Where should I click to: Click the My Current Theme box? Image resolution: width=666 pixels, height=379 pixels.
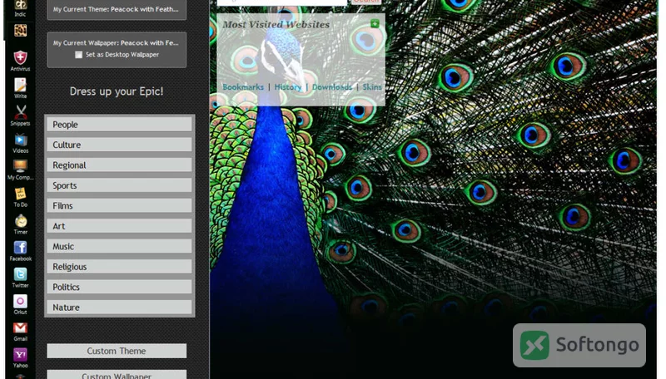tap(117, 9)
